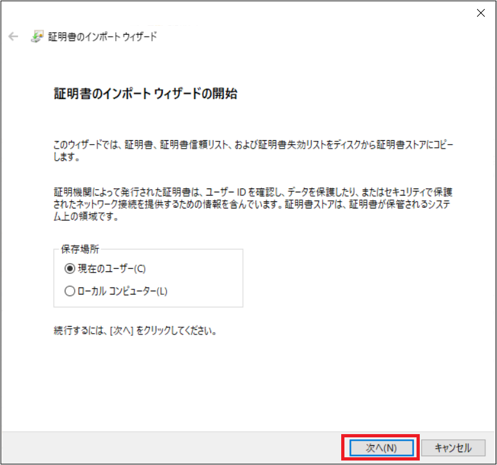Screen dimensions: 497x465
Task: Click the ローカル コンピューター(L) option label text
Action: coord(122,291)
